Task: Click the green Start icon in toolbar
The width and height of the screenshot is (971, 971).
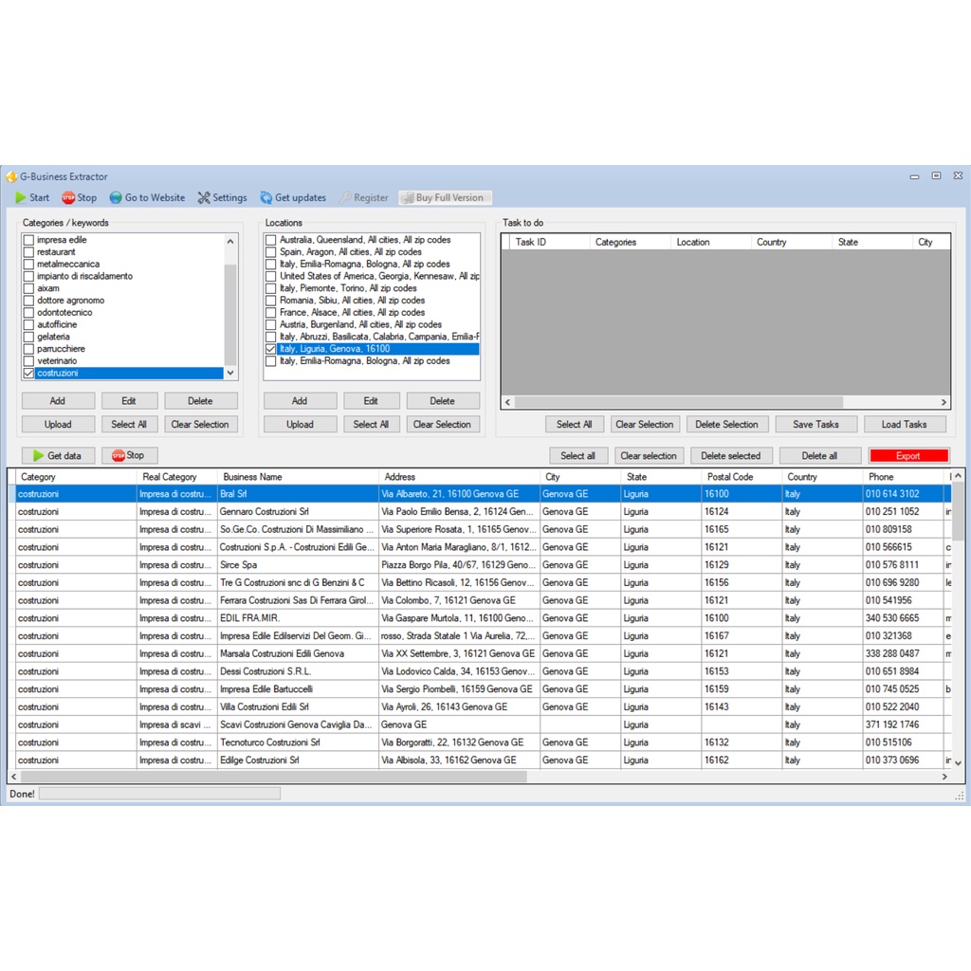Action: point(21,198)
